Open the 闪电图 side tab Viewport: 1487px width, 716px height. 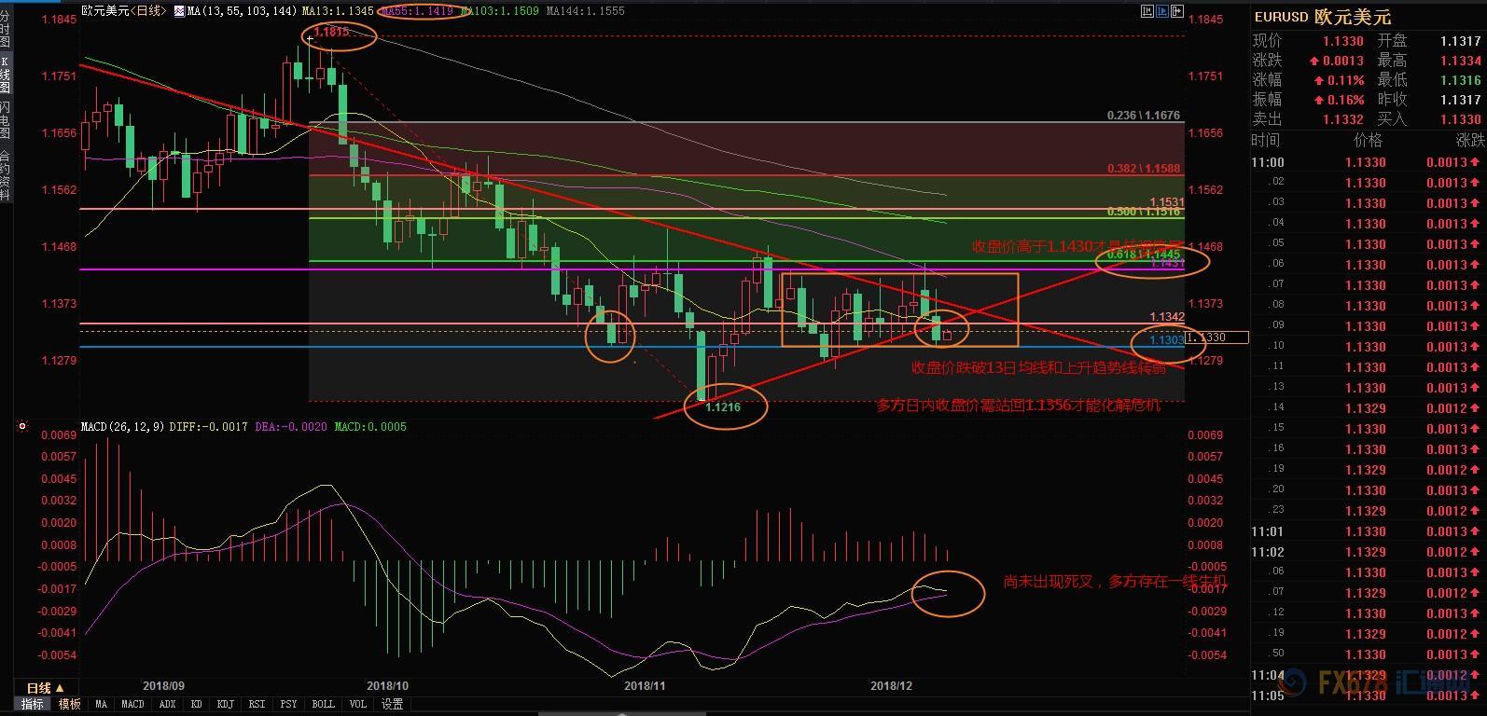[6, 120]
